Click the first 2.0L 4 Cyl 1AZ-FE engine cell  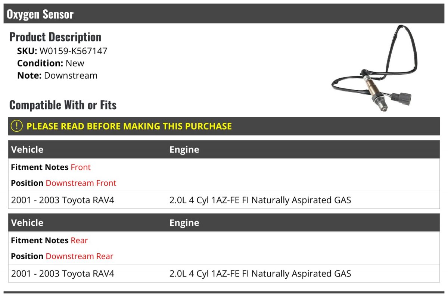coord(260,200)
